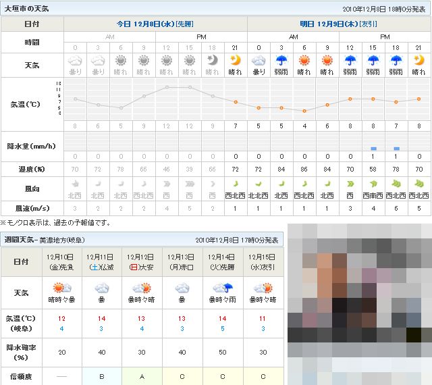Click today's 21時 西北西 wind arrow icon
The image size is (432, 385).
pos(236,184)
